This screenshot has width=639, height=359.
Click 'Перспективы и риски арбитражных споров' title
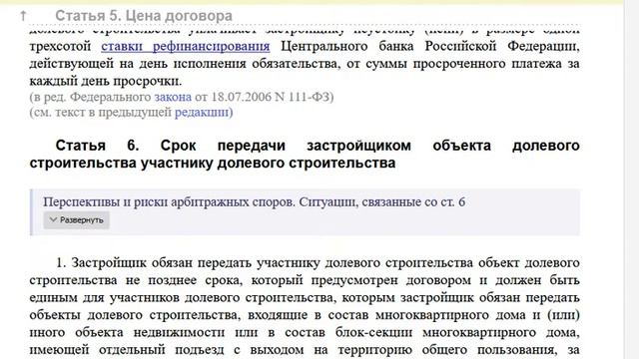point(254,201)
